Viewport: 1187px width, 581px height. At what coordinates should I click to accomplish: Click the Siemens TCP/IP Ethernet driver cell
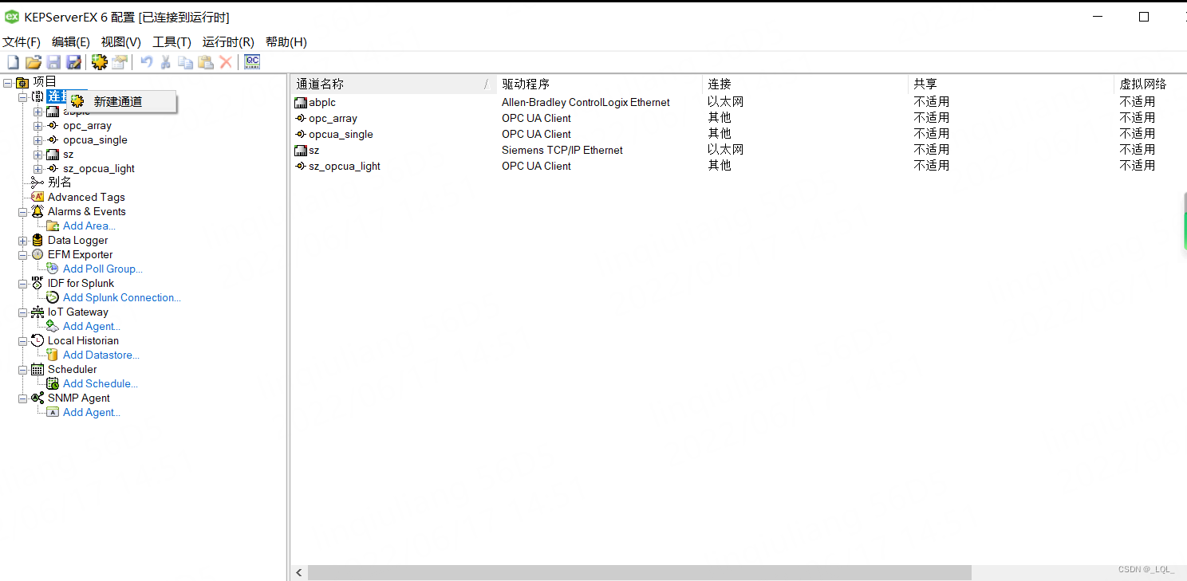tap(562, 150)
